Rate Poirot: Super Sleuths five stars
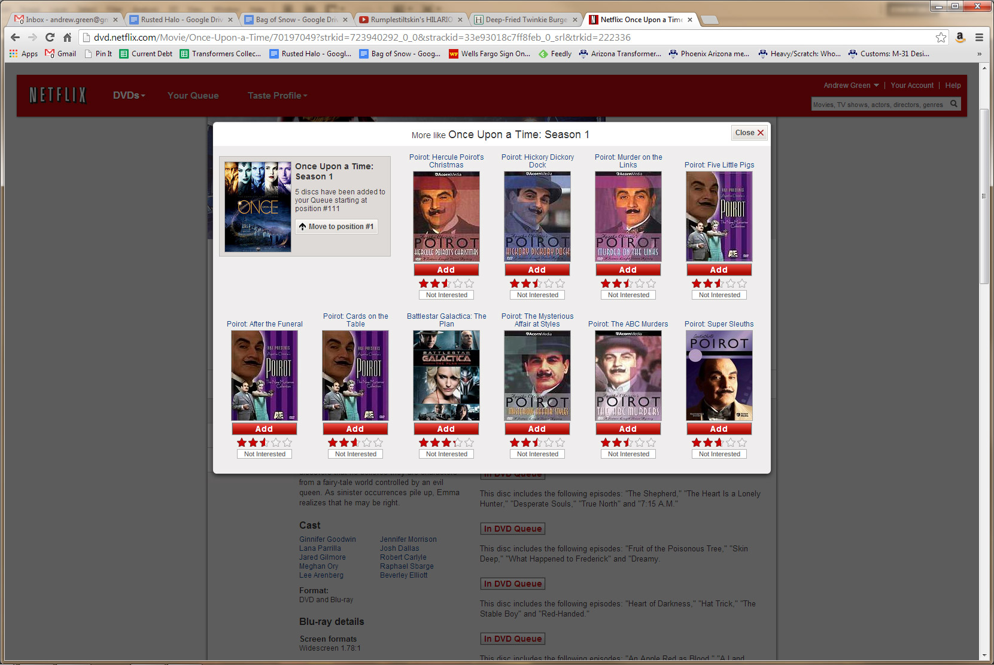Image resolution: width=994 pixels, height=665 pixels. click(x=742, y=443)
